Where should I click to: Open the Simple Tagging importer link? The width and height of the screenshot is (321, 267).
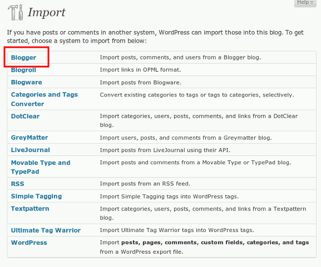pos(37,197)
